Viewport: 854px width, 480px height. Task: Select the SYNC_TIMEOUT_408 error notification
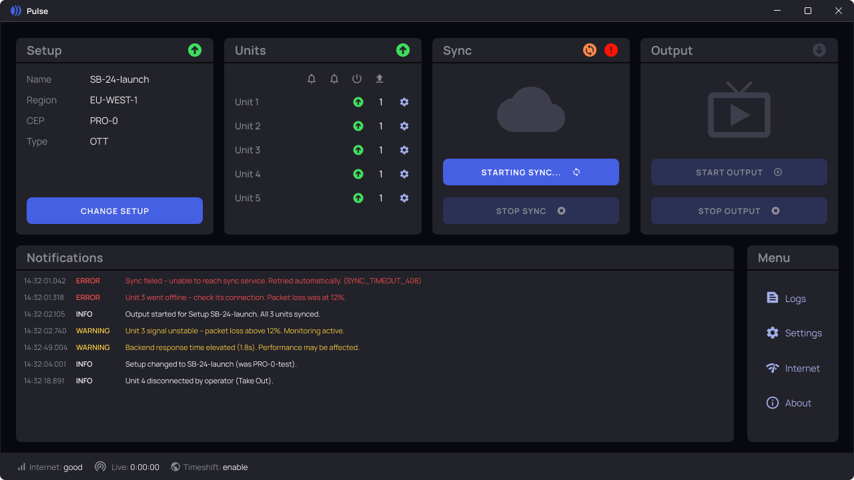click(x=375, y=281)
